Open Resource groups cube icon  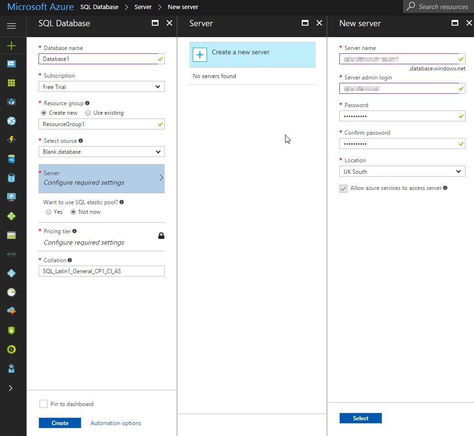pos(11,102)
